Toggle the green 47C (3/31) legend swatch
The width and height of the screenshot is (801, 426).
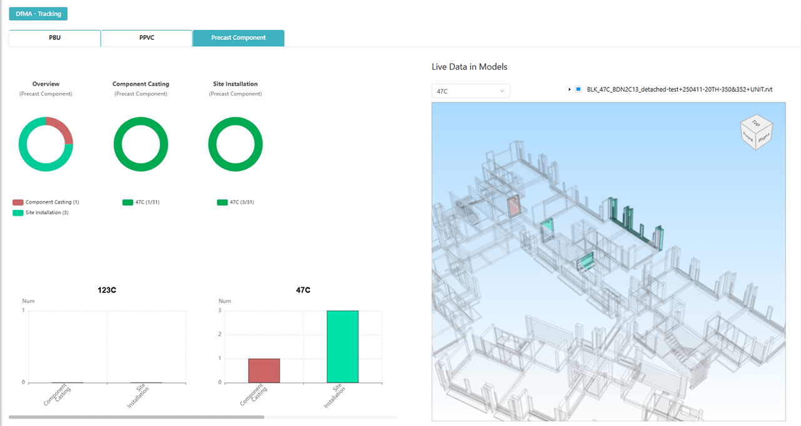pyautogui.click(x=222, y=202)
